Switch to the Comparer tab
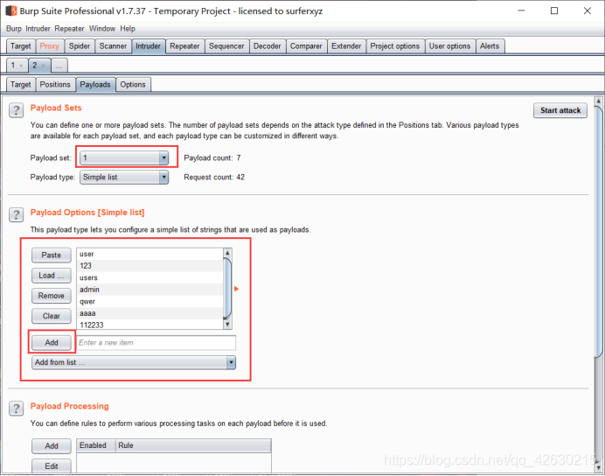The width and height of the screenshot is (605, 476). (306, 46)
